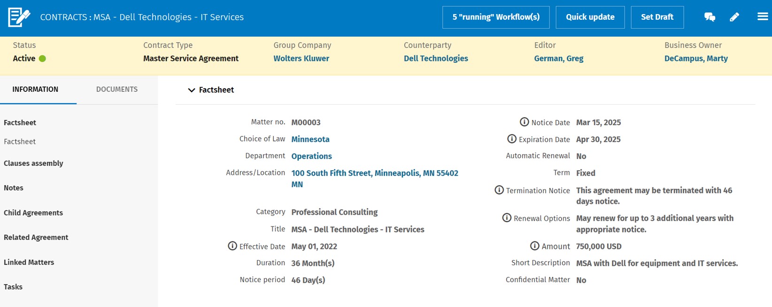Switch to the Documents tab
Screen dimensions: 772x307
[117, 90]
